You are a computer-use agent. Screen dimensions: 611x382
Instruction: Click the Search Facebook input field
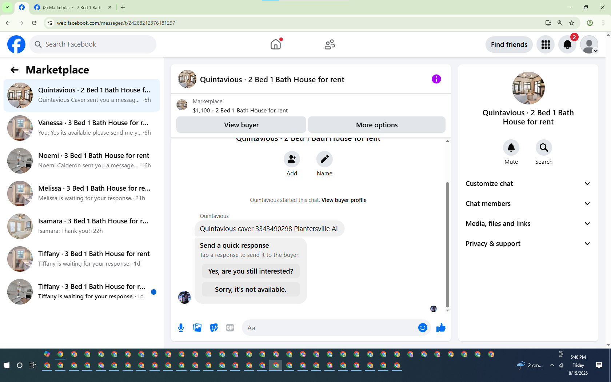coord(93,44)
